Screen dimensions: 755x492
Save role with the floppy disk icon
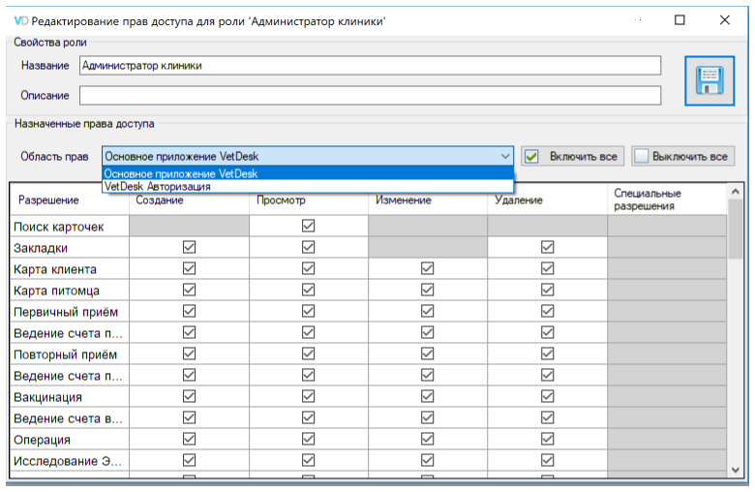tap(710, 80)
